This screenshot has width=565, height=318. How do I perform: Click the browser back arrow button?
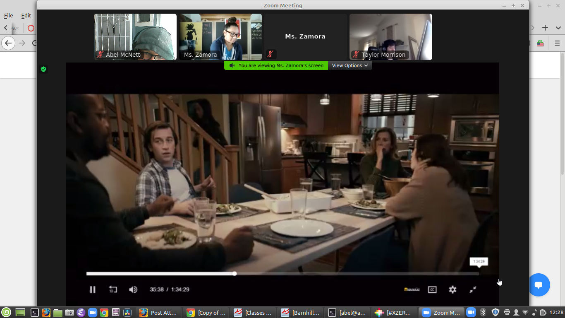(x=8, y=43)
